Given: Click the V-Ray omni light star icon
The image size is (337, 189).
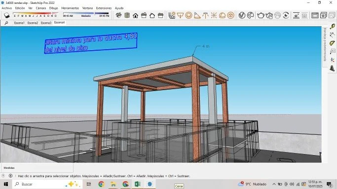Looking at the screenshot, I should click(x=214, y=15).
